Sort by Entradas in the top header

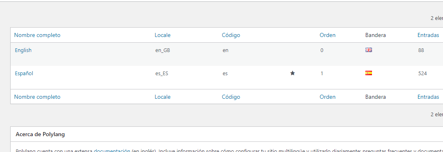coord(428,35)
